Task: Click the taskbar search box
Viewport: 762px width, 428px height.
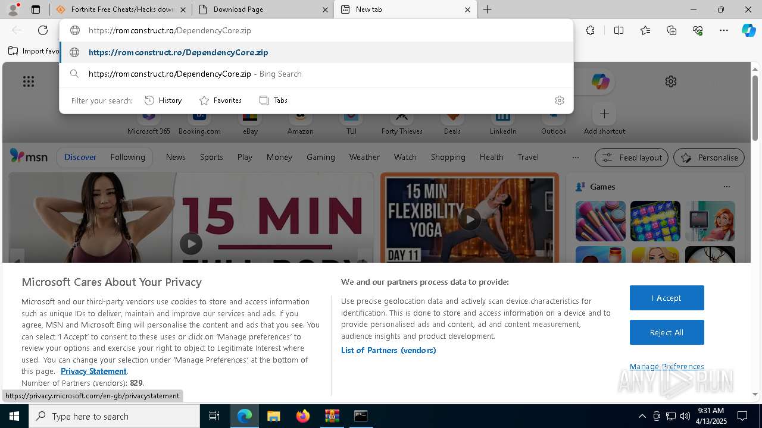Action: point(114,416)
